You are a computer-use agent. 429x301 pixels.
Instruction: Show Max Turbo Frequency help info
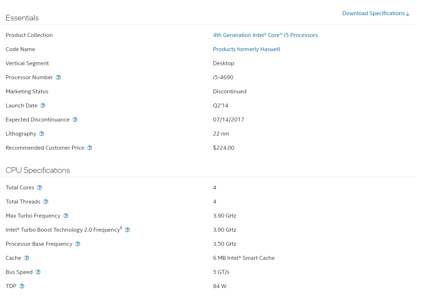66,216
